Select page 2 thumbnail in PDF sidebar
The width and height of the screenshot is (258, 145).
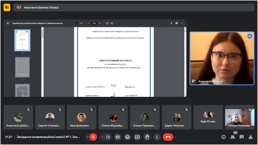point(22,68)
